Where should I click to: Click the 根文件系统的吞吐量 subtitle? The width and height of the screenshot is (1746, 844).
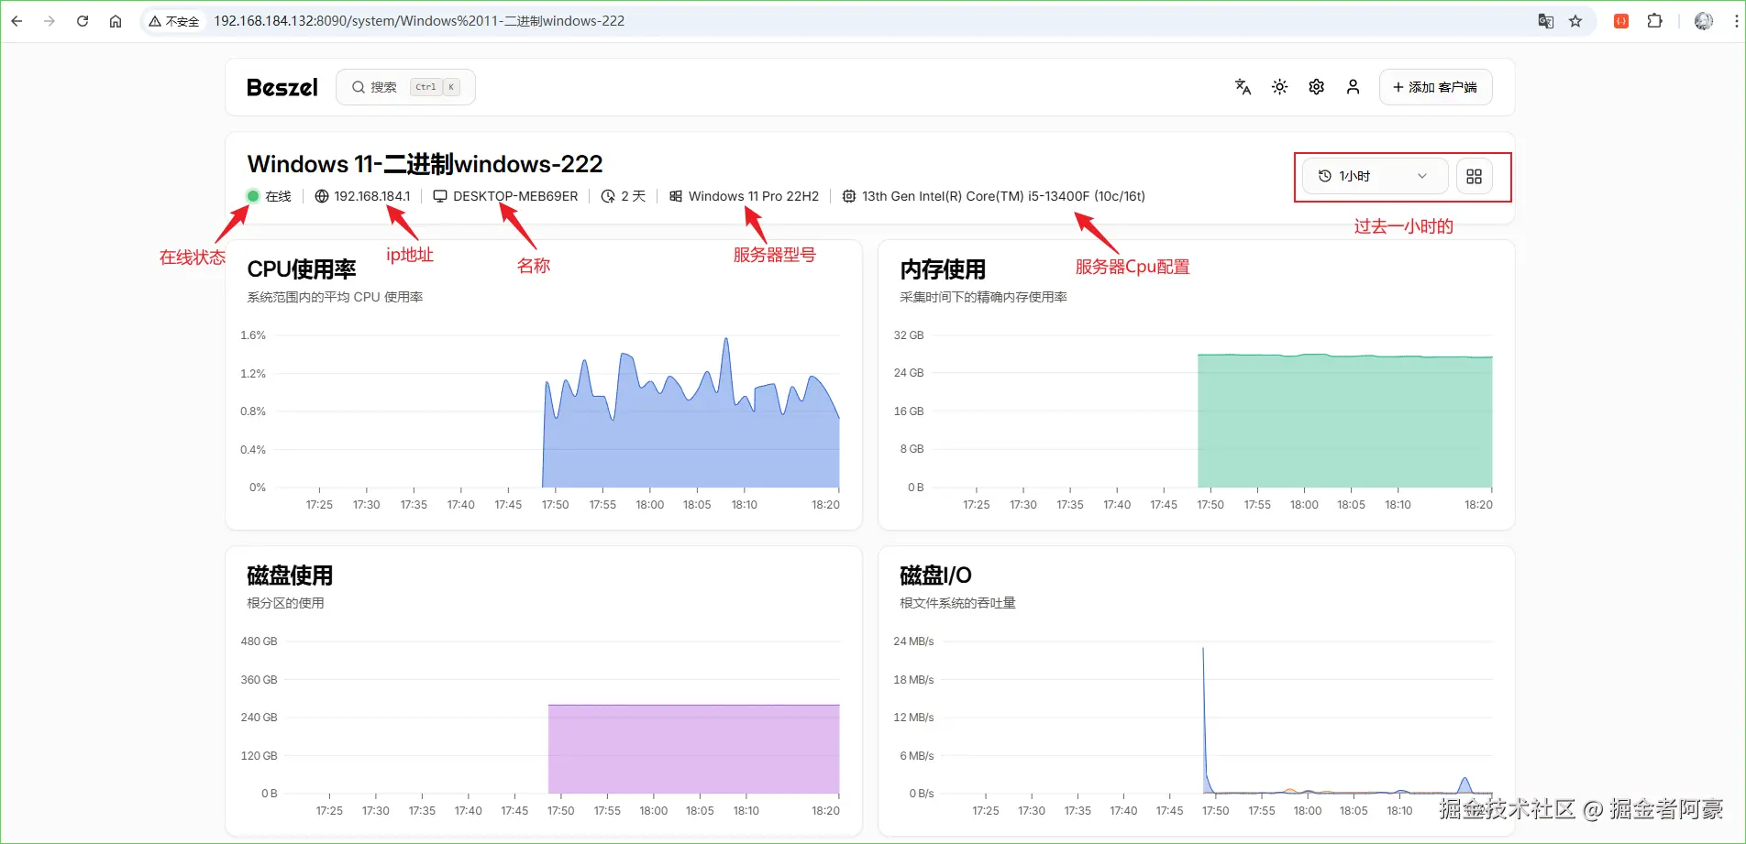tap(957, 603)
